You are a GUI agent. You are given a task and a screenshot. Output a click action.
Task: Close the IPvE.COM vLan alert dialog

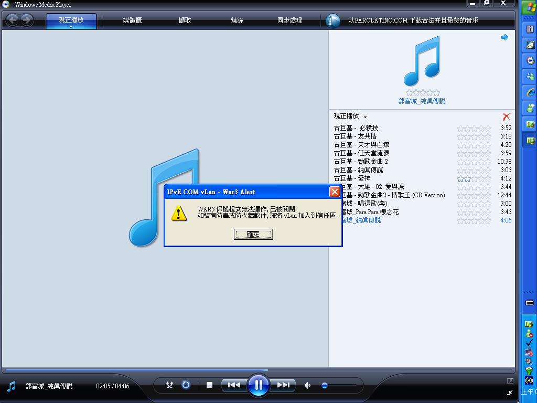334,192
